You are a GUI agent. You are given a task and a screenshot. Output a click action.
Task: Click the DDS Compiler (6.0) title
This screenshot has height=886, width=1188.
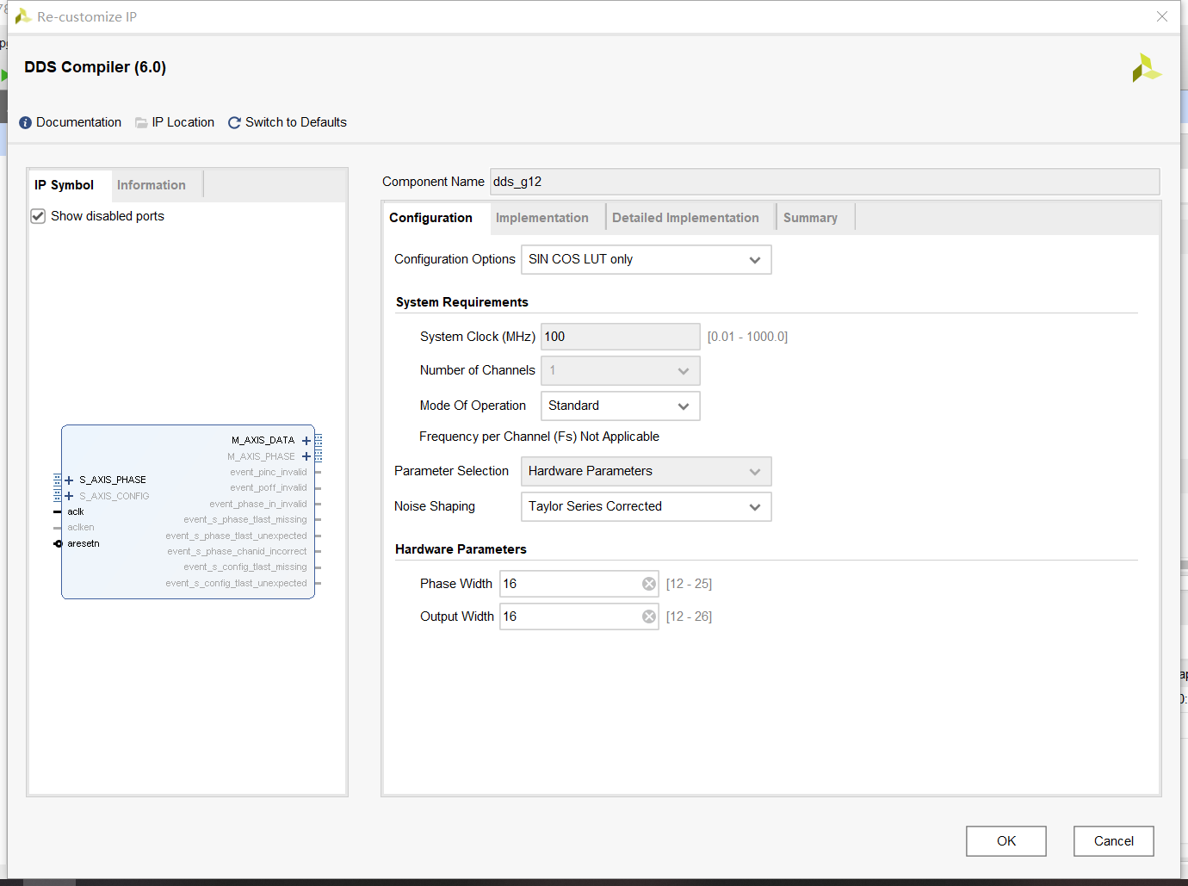point(96,67)
